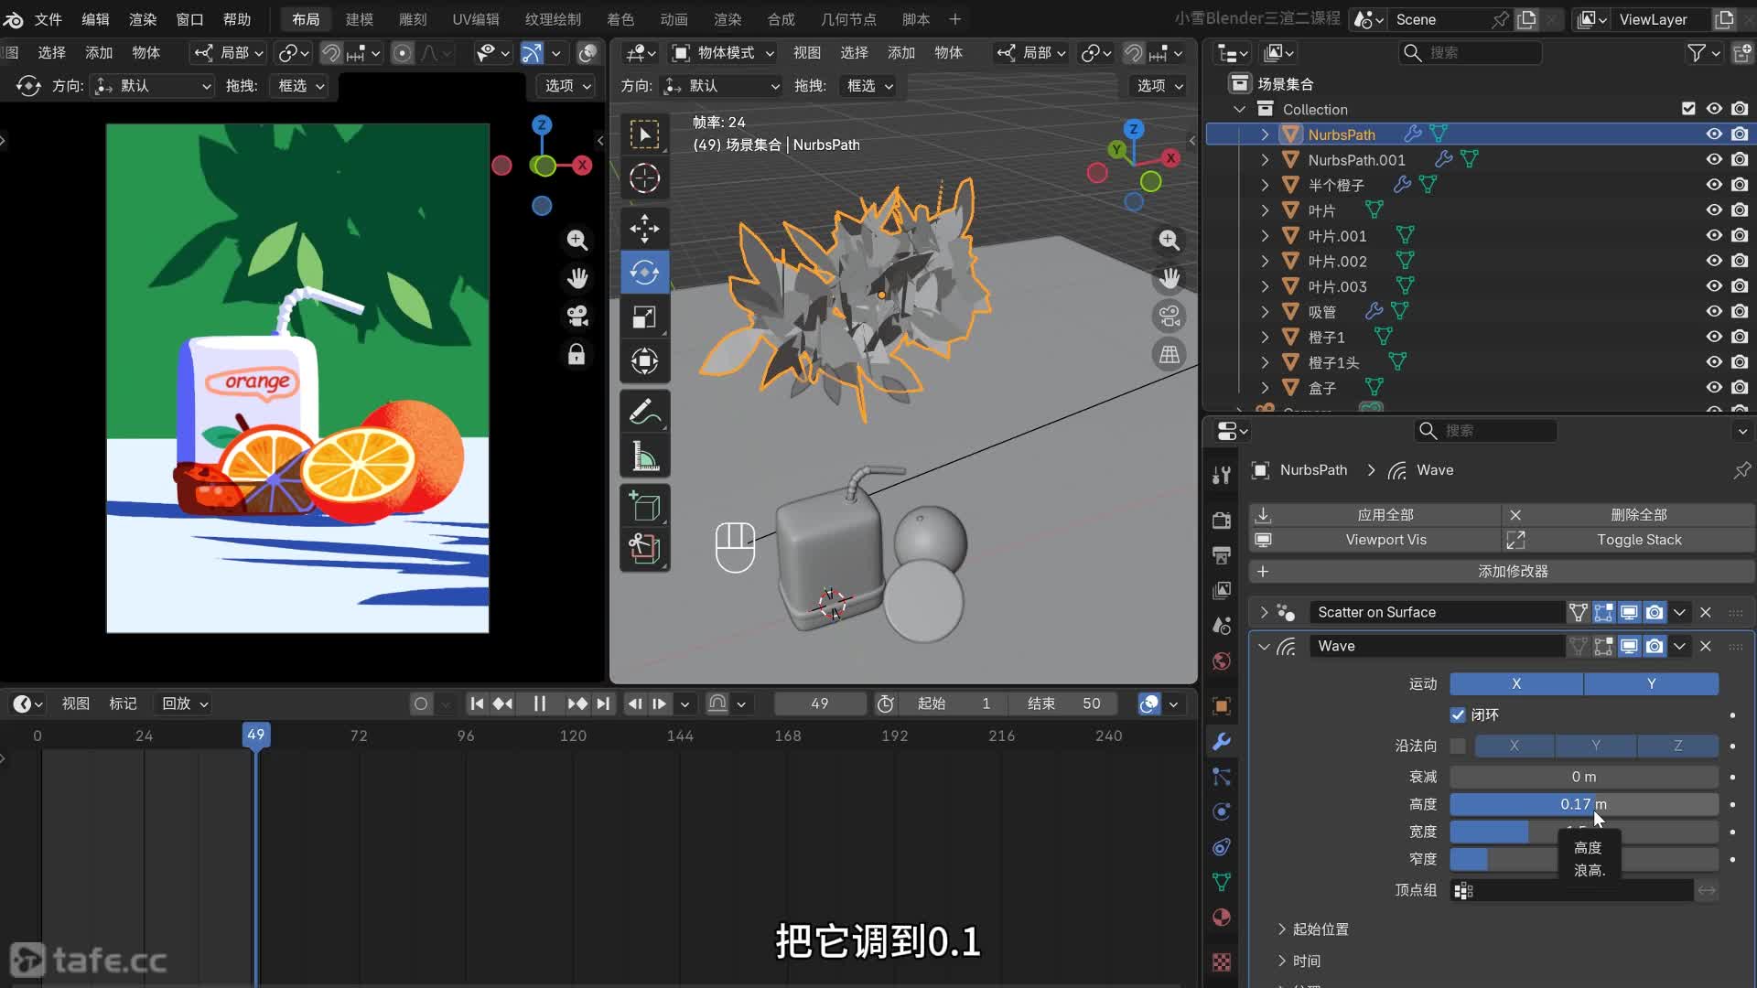The width and height of the screenshot is (1757, 988).
Task: Open the 帮助 menu
Action: (x=237, y=19)
